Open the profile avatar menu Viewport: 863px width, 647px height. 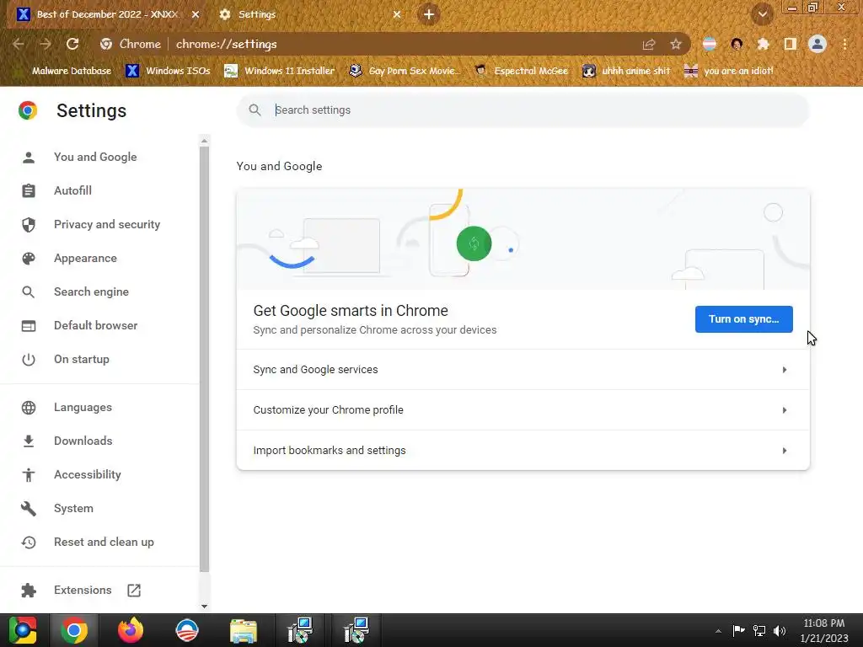coord(817,44)
